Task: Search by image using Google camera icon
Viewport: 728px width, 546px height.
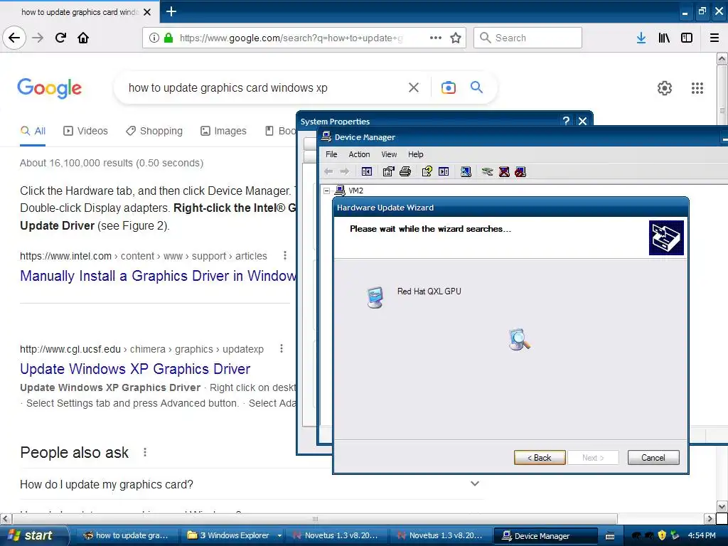Action: [x=448, y=87]
